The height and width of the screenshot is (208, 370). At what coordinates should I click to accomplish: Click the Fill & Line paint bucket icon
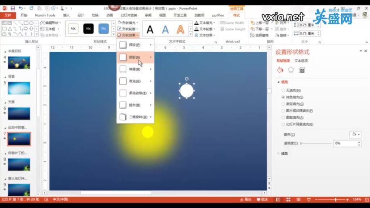[x=280, y=70]
